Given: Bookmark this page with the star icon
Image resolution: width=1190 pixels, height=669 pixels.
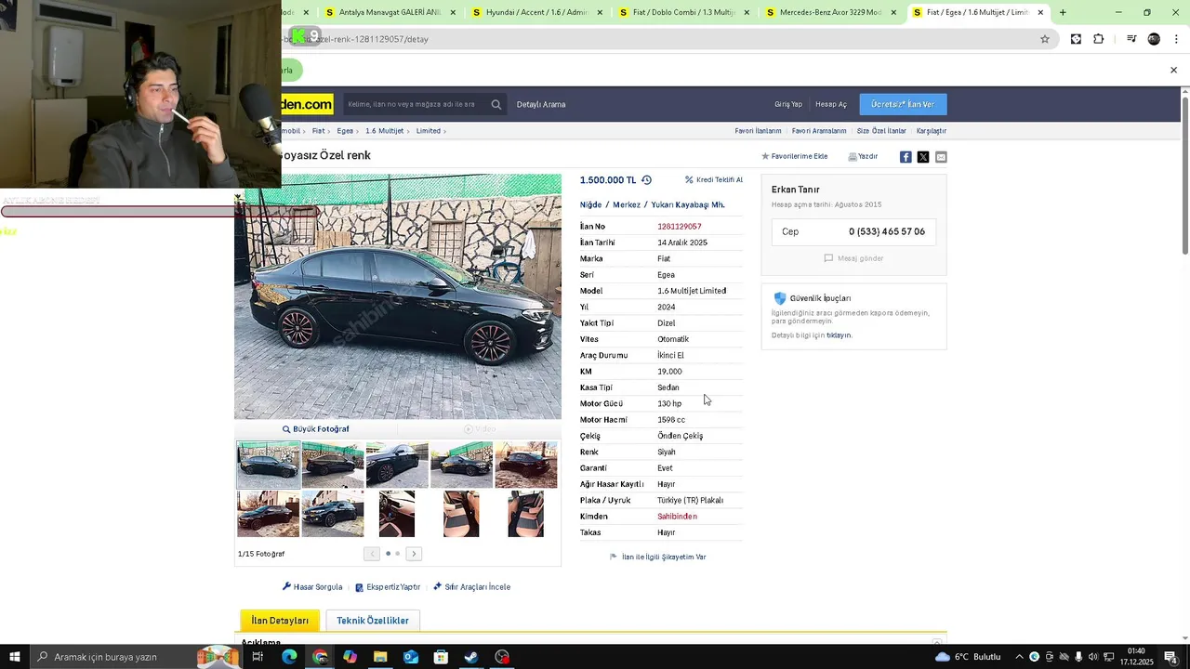Looking at the screenshot, I should tap(1045, 39).
